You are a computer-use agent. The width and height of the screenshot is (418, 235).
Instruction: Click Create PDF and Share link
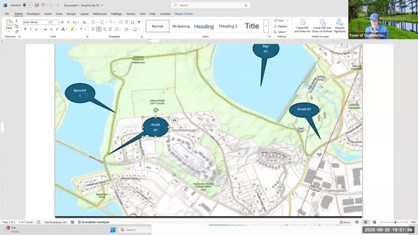tap(302, 26)
